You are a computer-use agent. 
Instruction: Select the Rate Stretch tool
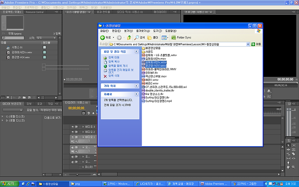point(288,154)
